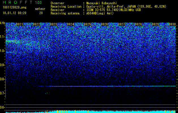Select observer name Masayuki Kobayashi
The height and width of the screenshot is (113, 178).
click(102, 3)
